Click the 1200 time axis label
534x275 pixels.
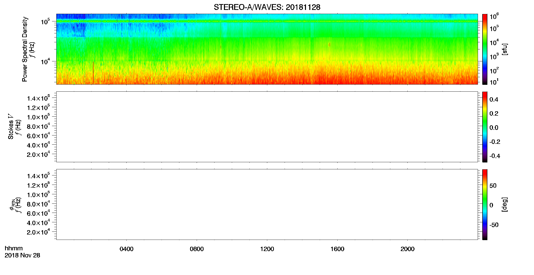coord(267,249)
